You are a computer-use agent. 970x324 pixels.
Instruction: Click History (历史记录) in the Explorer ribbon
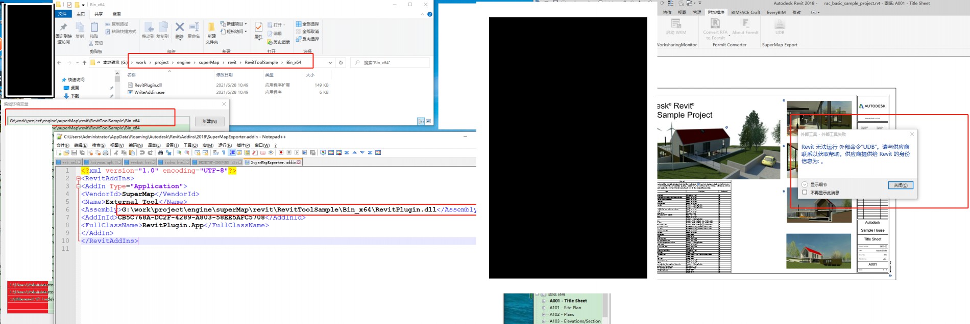pos(279,42)
